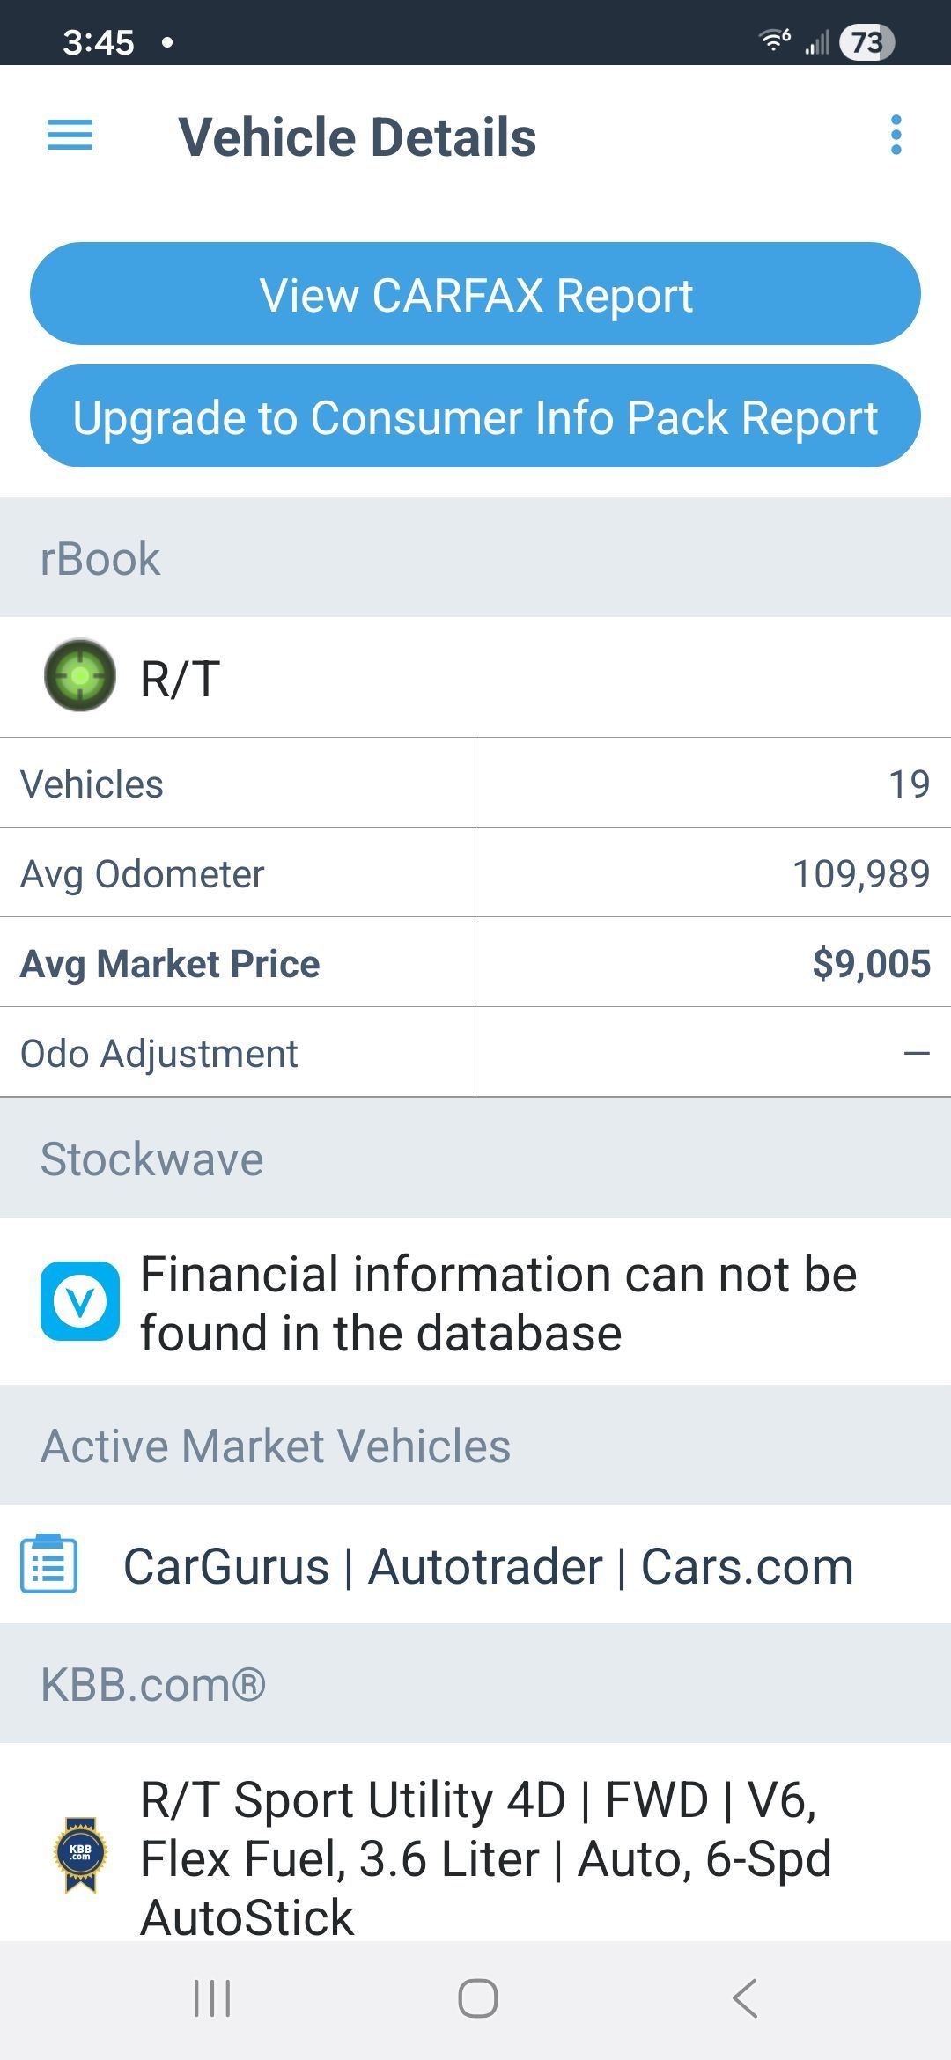Tap Upgrade to Consumer Info Pack Report

click(475, 416)
